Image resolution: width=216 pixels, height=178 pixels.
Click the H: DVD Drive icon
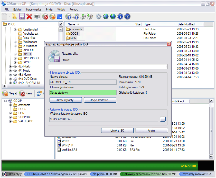pos(15,79)
